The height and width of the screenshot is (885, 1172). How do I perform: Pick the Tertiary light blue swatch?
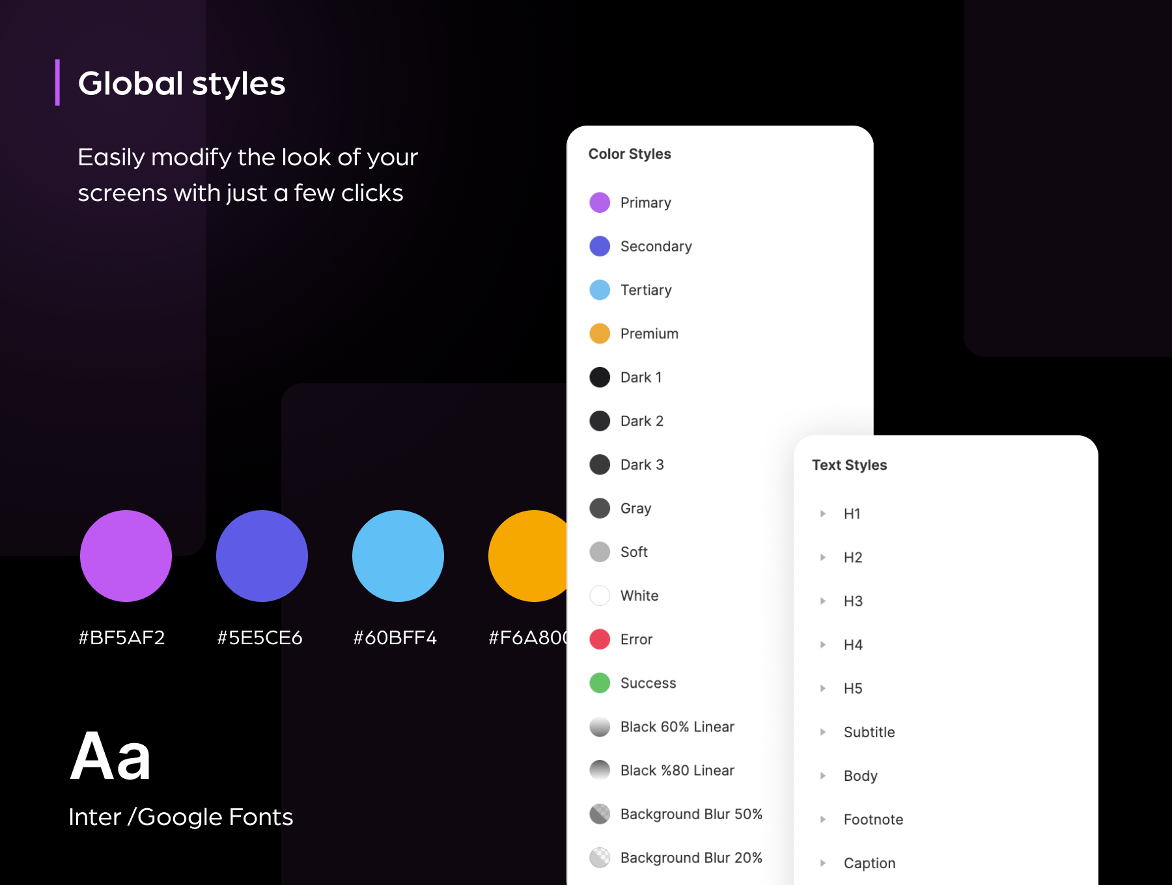coord(599,290)
